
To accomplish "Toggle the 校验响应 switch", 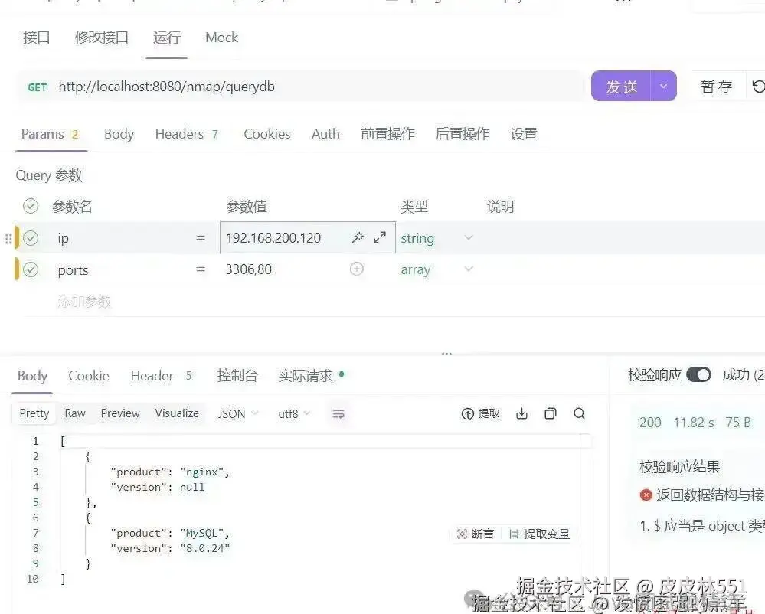I will click(698, 374).
